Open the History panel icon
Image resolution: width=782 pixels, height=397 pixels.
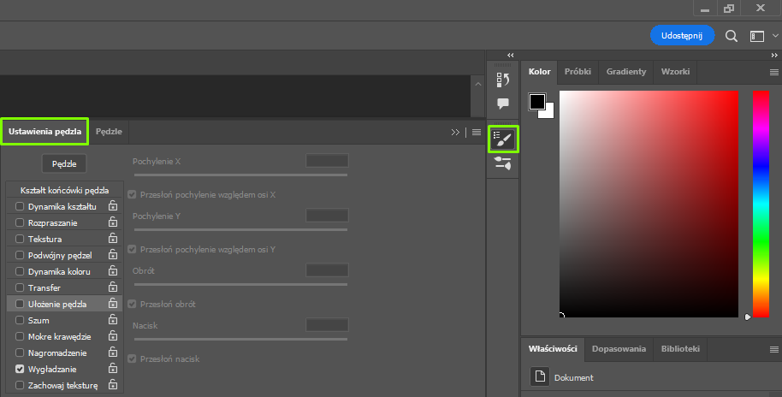[503, 80]
